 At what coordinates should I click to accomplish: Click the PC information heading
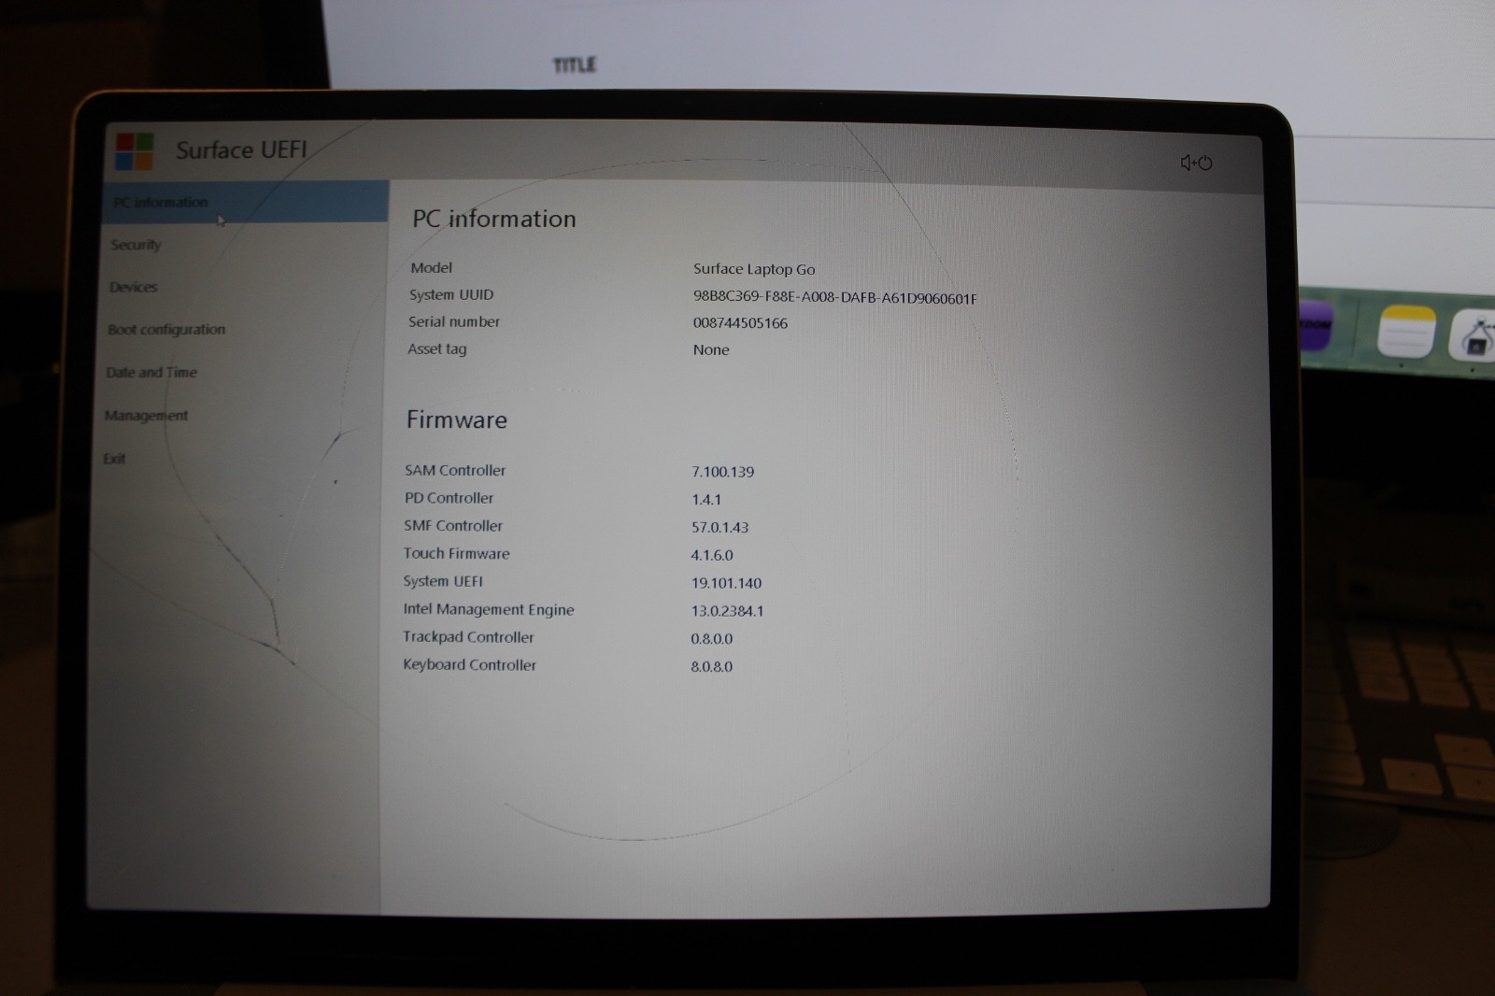494,219
